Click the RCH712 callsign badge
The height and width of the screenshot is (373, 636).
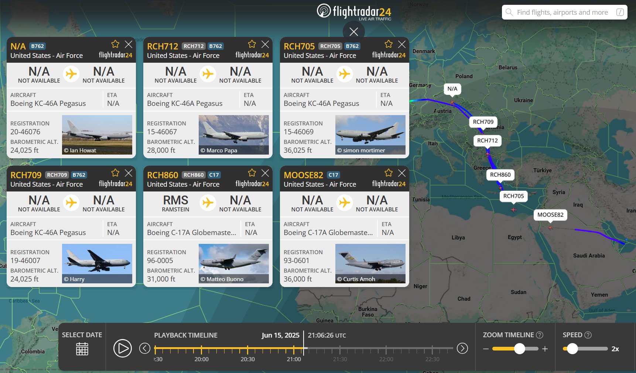[x=194, y=46]
